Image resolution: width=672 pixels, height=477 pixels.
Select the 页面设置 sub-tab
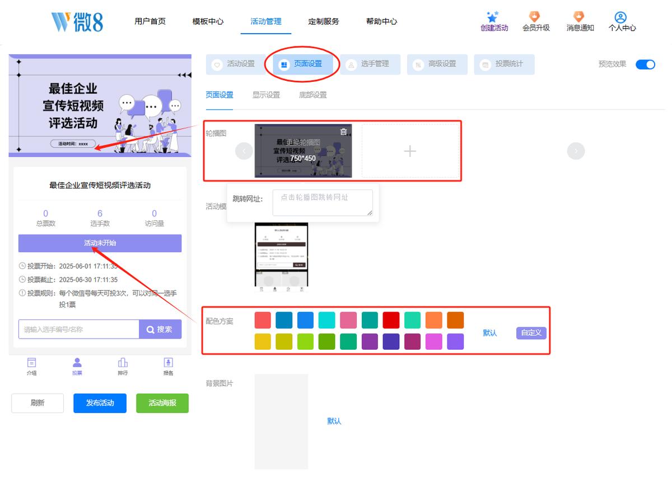220,95
